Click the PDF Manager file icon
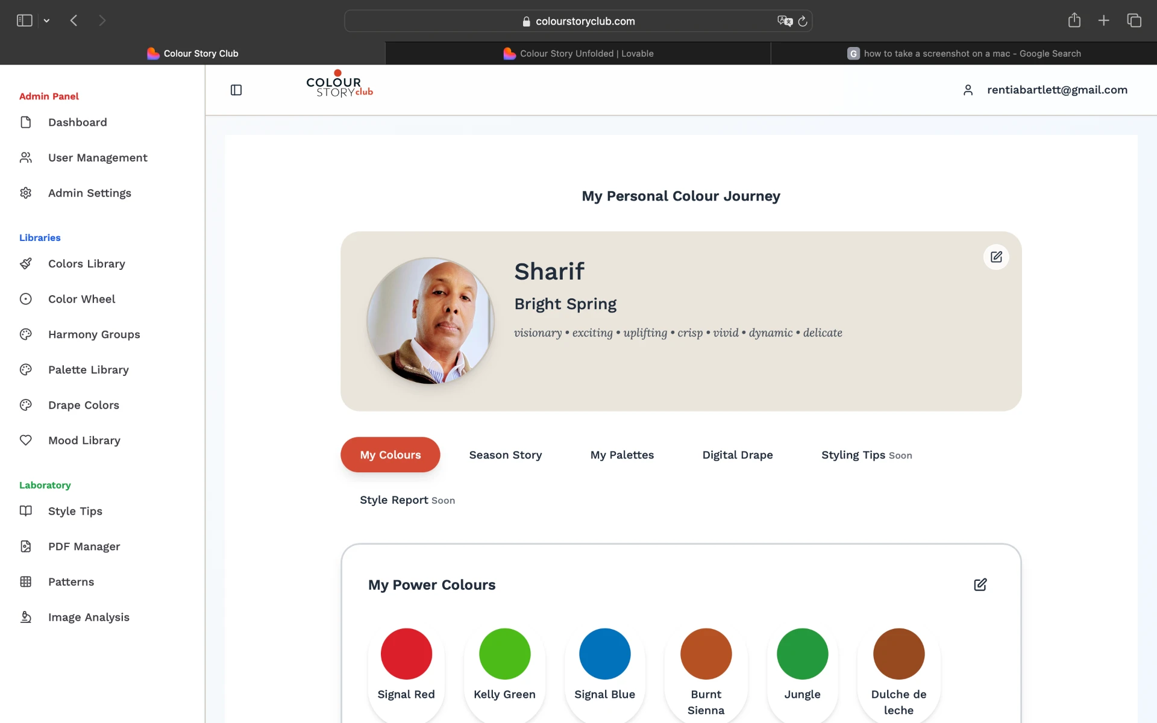 25,546
